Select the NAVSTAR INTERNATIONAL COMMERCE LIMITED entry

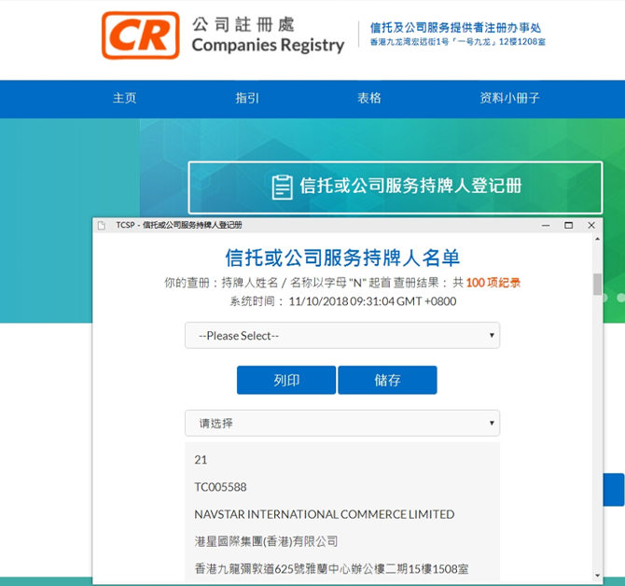(324, 514)
